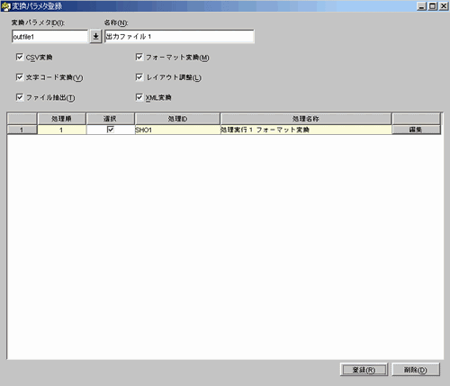Select row header 1 in the table

tap(22, 130)
